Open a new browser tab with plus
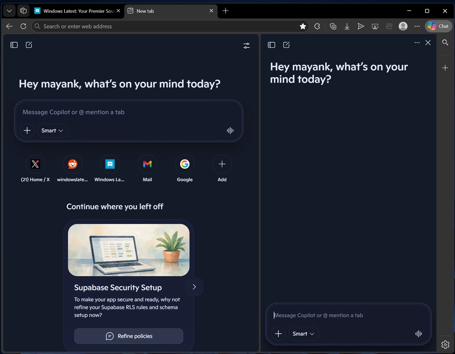The height and width of the screenshot is (354, 455). (226, 11)
